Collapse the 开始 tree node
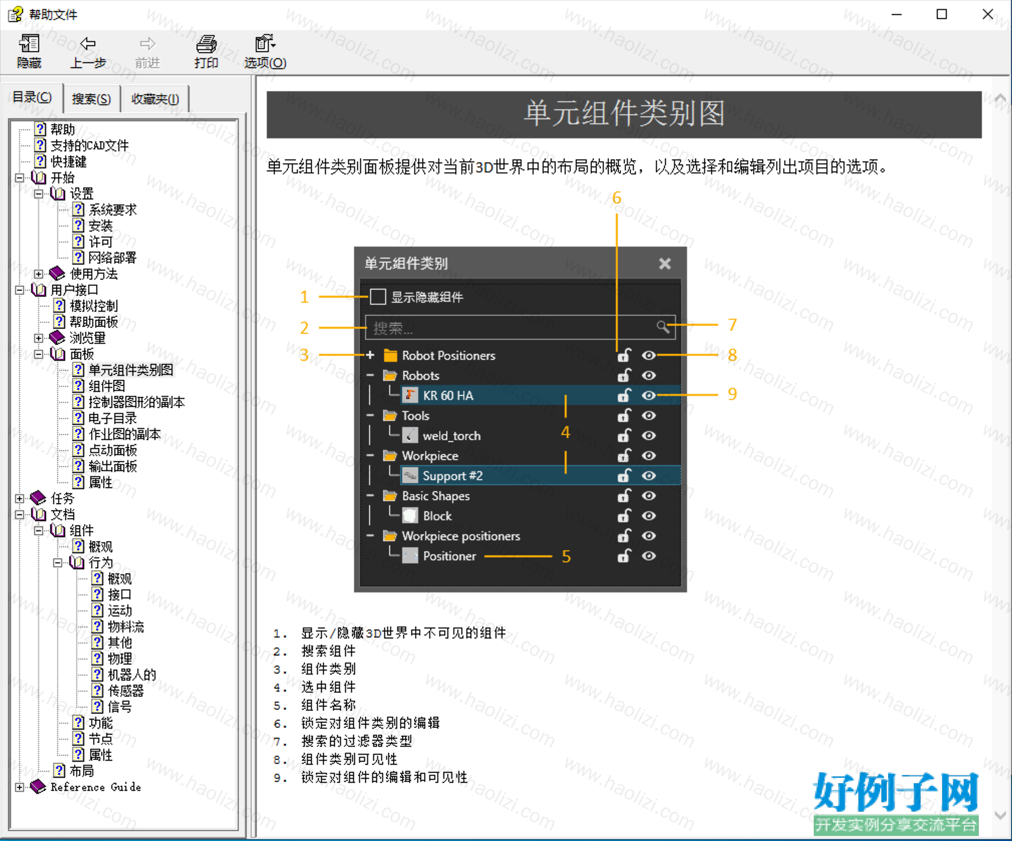This screenshot has width=1012, height=841. [20, 177]
